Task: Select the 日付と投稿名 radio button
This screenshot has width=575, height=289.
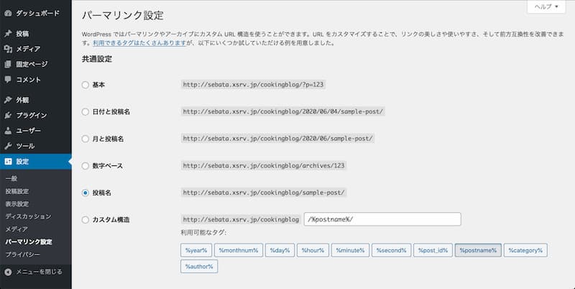Action: coord(86,112)
